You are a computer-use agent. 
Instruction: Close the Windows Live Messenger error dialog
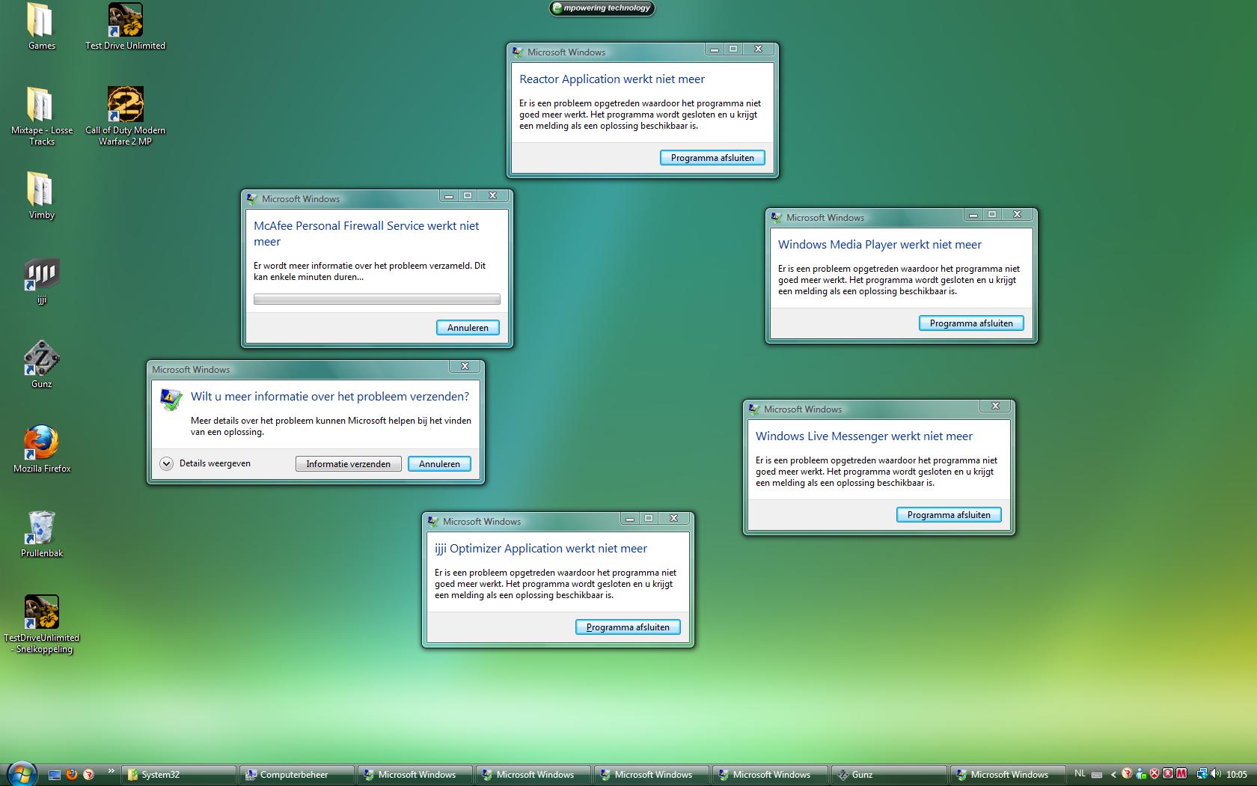tap(995, 406)
